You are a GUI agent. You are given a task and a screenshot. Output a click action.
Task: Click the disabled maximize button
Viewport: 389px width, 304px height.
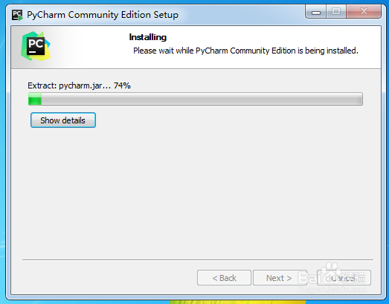click(336, 12)
